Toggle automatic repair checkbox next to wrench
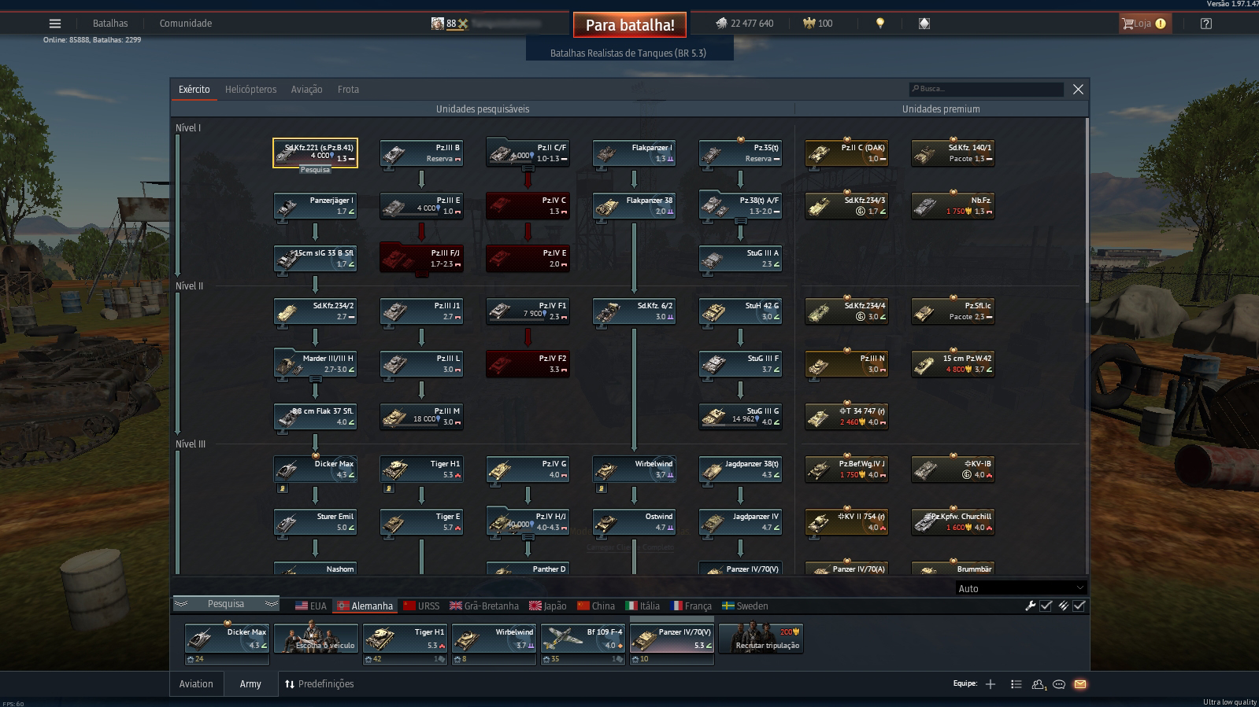 click(x=1046, y=606)
